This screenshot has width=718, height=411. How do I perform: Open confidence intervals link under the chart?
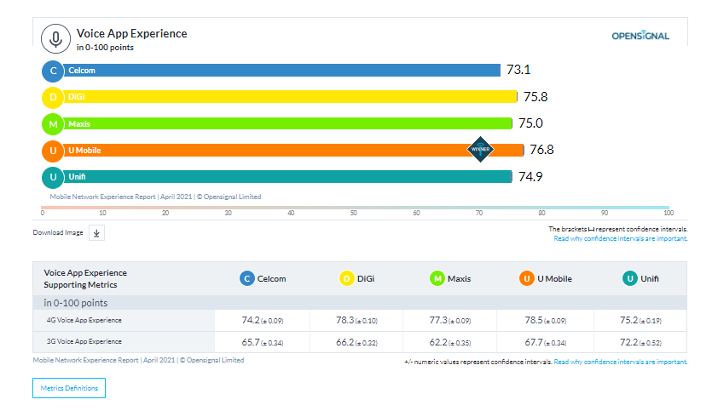(x=621, y=238)
